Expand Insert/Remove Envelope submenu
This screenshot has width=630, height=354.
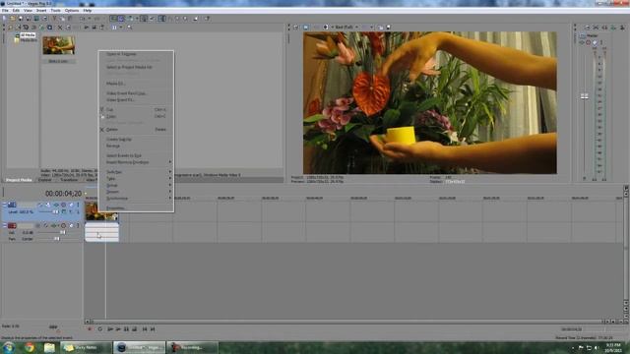[x=136, y=162]
